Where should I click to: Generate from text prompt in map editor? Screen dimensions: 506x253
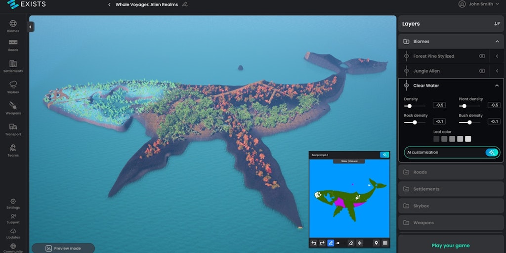pos(384,155)
